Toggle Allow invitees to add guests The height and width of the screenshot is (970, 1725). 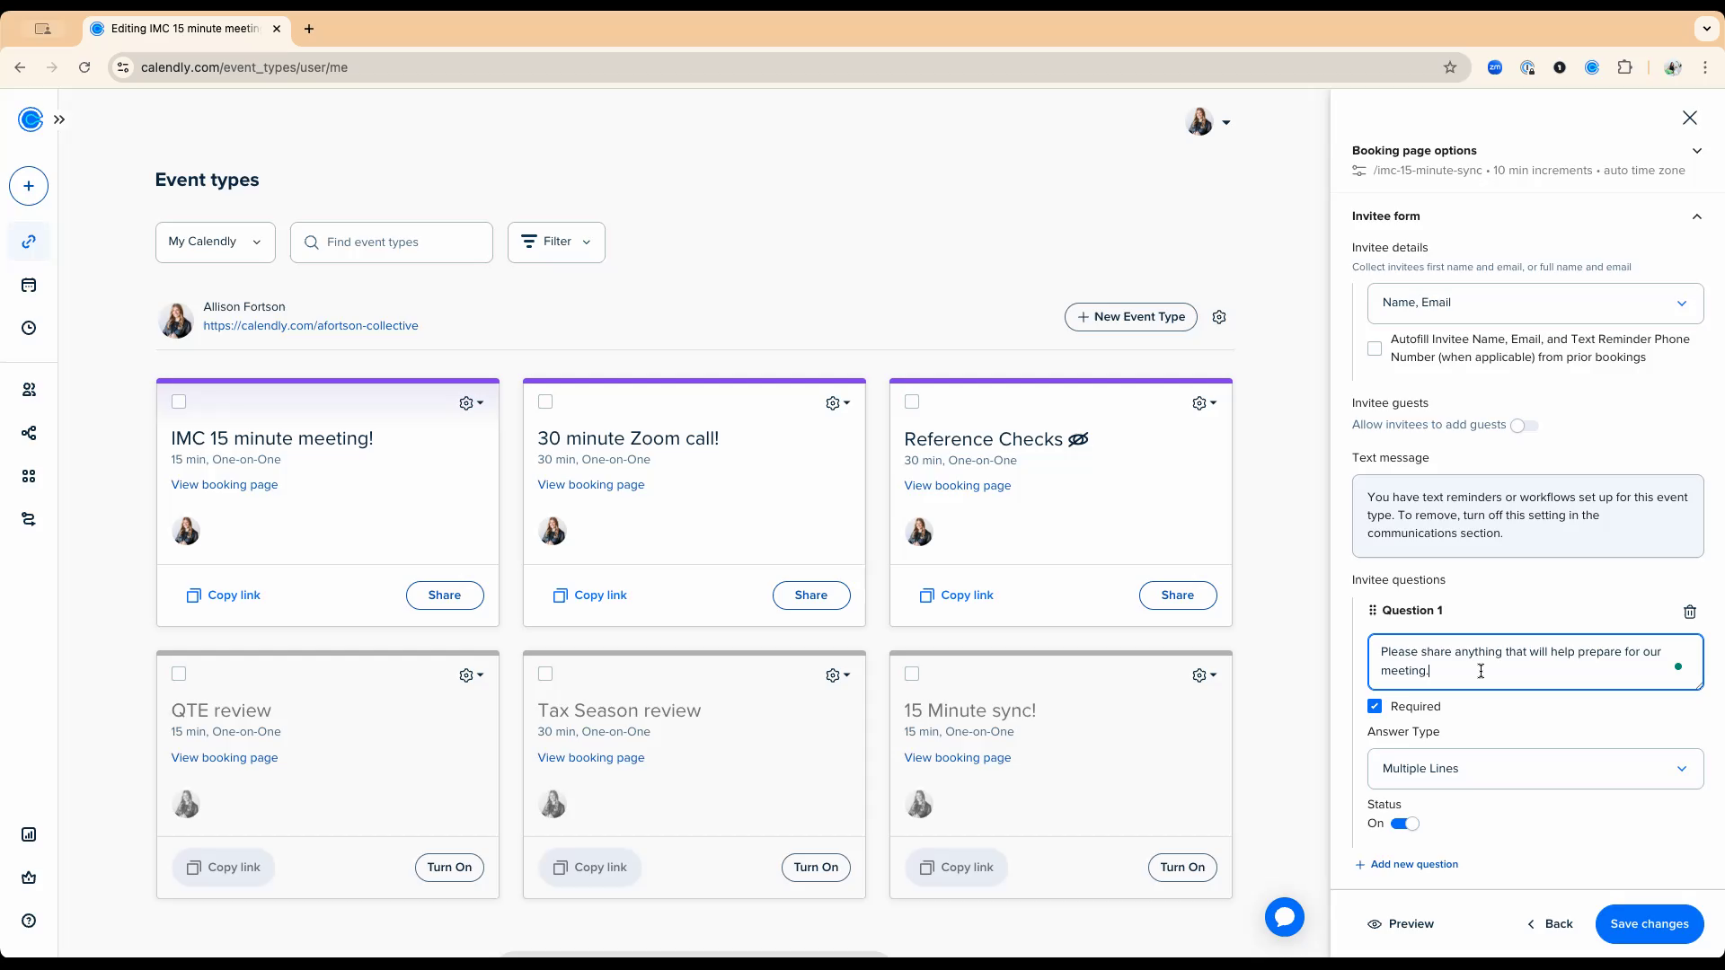(x=1524, y=426)
